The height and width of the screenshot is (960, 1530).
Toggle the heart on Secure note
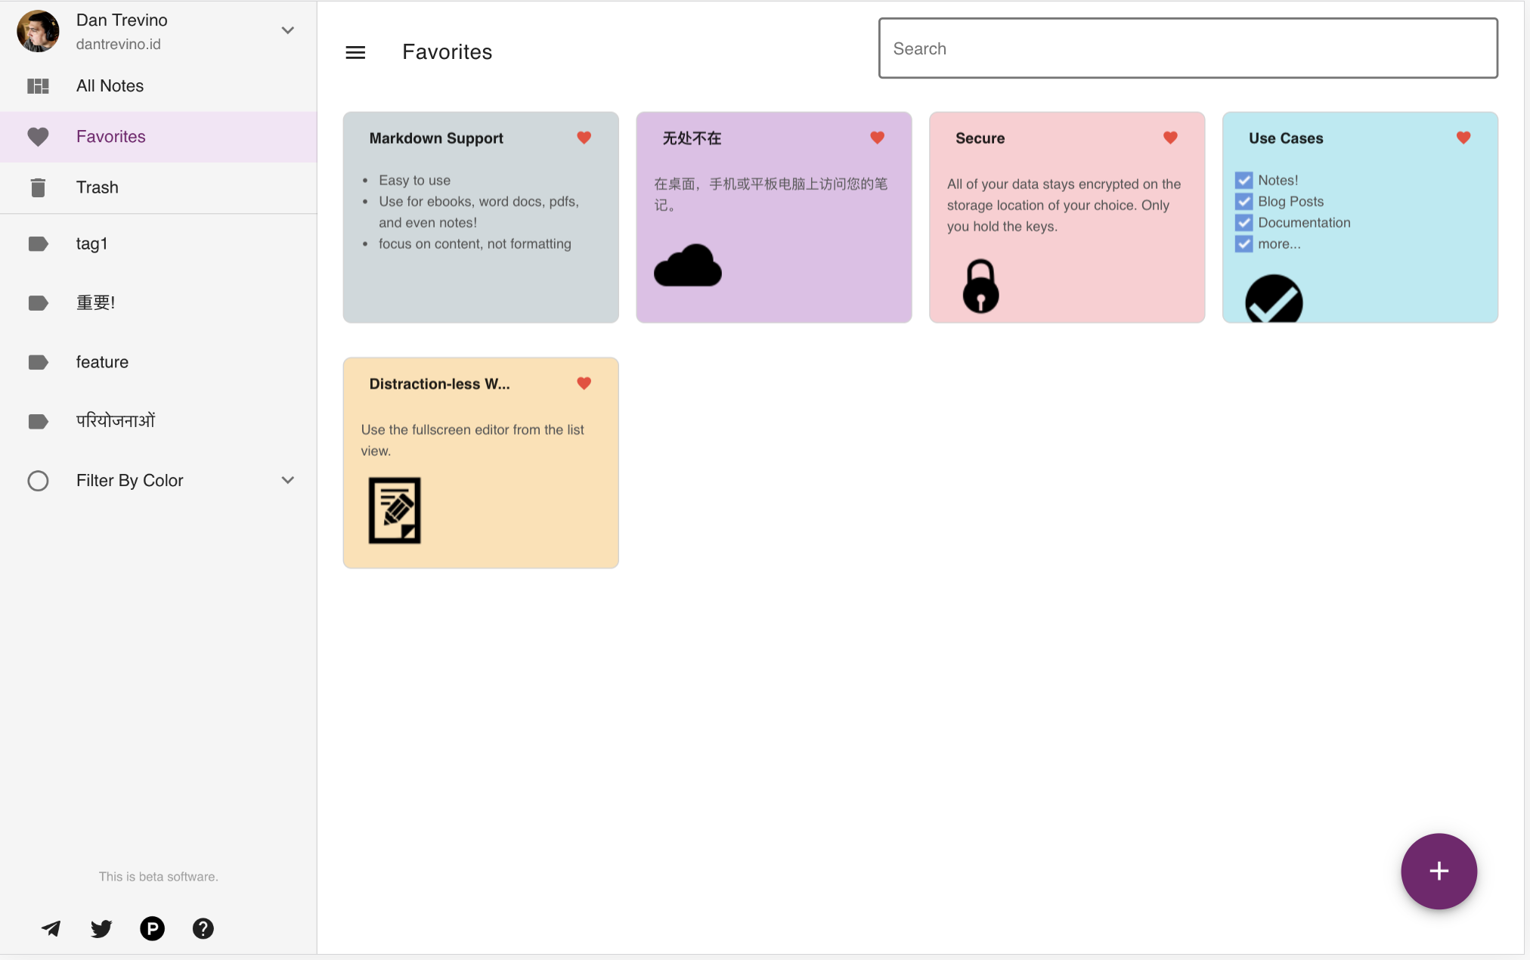[1170, 138]
